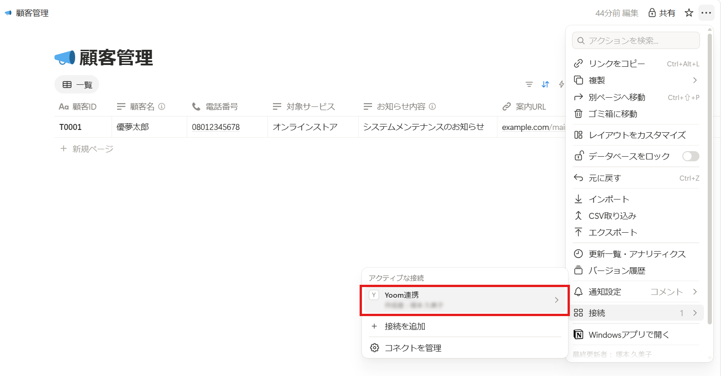The width and height of the screenshot is (722, 376).
Task: Click the 44分前 編集 timestamp
Action: click(x=617, y=13)
